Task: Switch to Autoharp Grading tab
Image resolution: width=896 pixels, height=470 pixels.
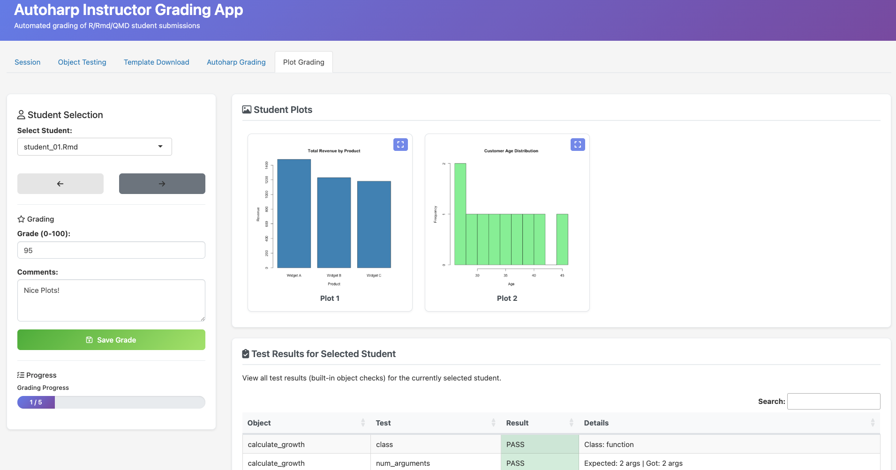Action: pyautogui.click(x=236, y=62)
